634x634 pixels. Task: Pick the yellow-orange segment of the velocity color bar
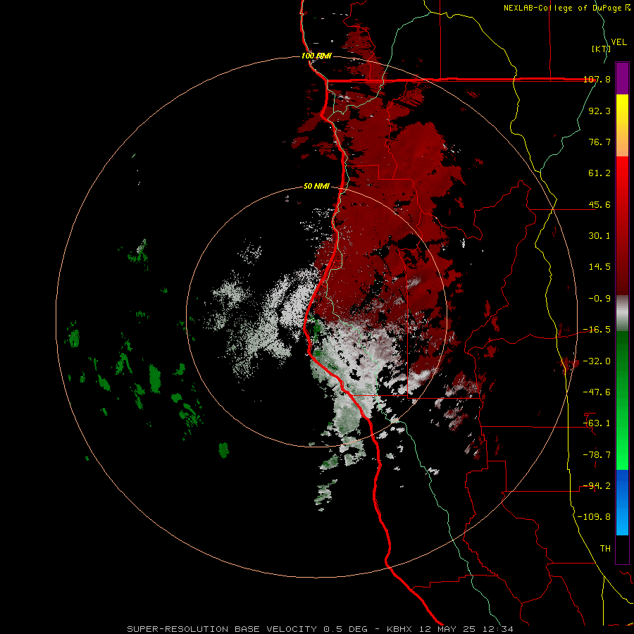(622, 125)
